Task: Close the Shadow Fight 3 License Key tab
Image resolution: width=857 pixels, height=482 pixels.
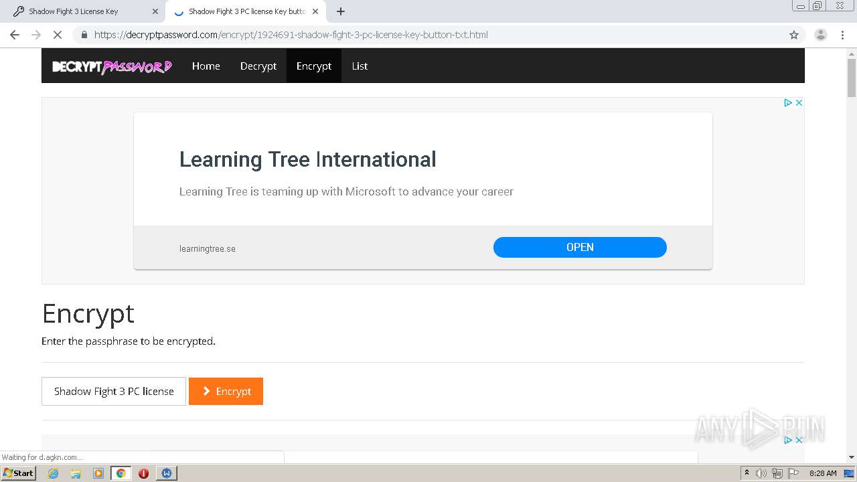Action: (x=155, y=11)
